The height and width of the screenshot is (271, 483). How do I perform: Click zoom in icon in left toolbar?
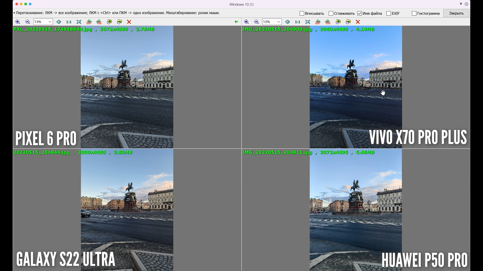[18, 22]
